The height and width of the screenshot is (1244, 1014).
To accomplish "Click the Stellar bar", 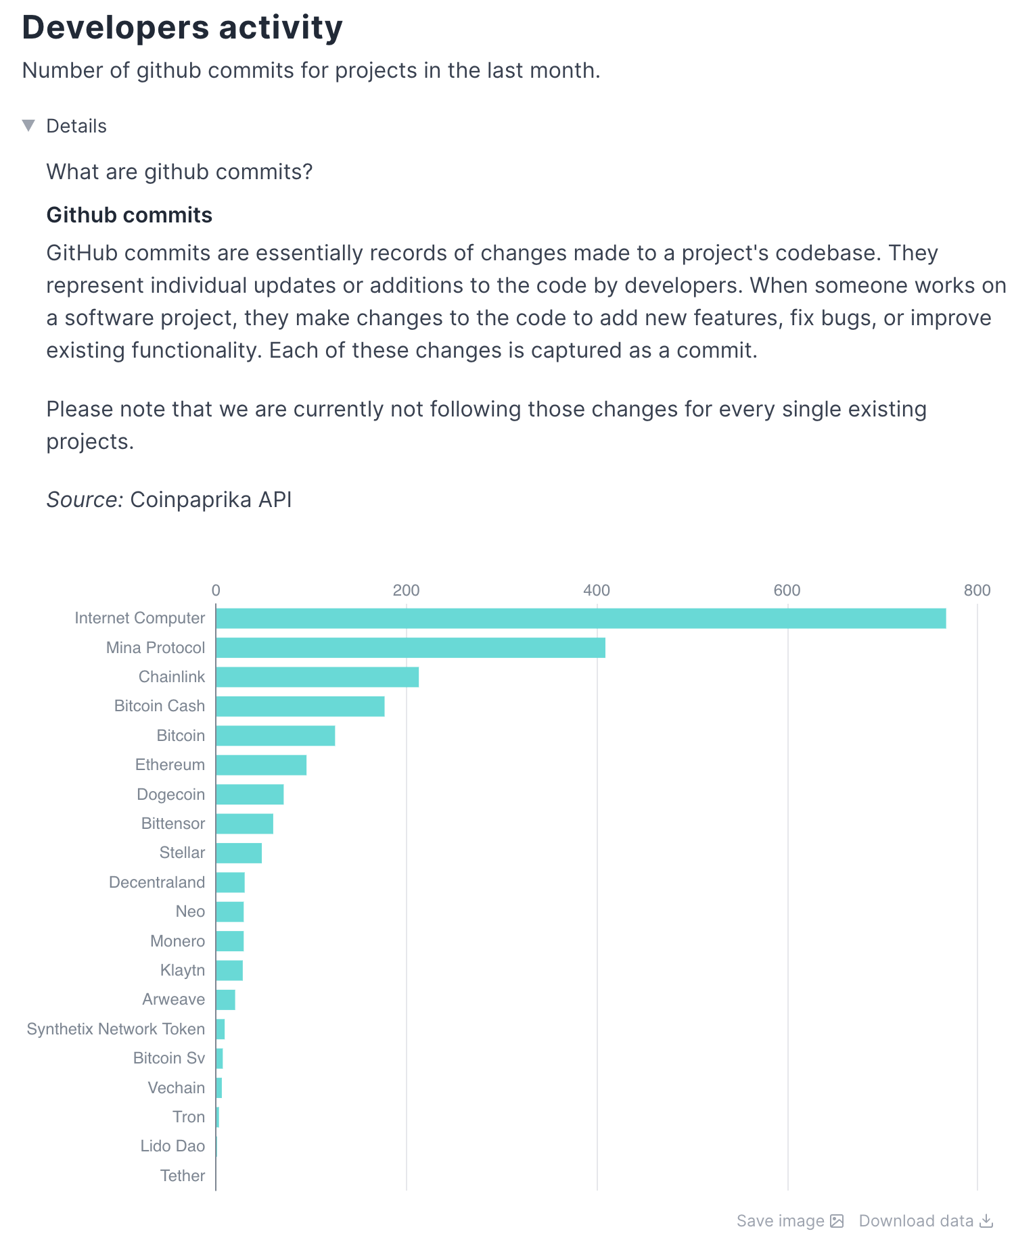I will 238,853.
